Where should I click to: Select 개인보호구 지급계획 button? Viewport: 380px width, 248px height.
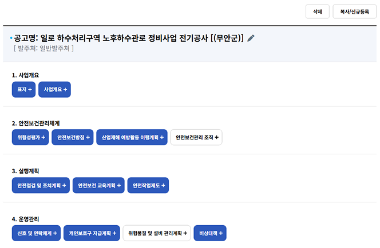pos(92,233)
